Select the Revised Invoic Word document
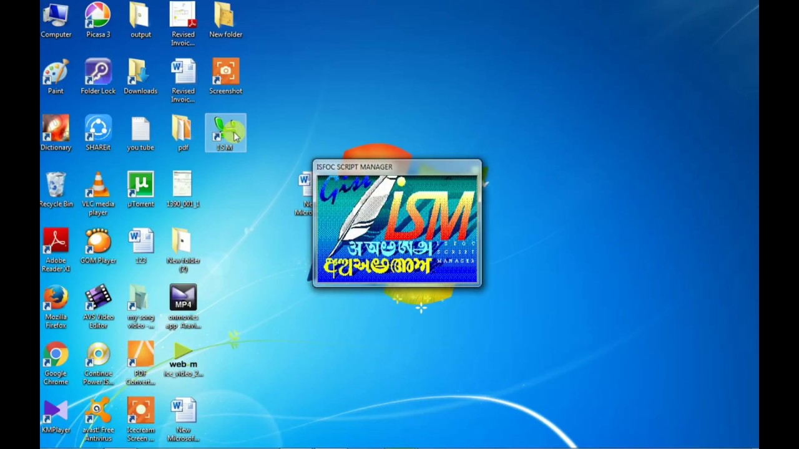 point(183,81)
